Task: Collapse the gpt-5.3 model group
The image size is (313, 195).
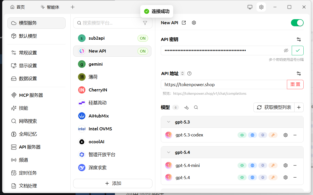Action: click(x=169, y=122)
